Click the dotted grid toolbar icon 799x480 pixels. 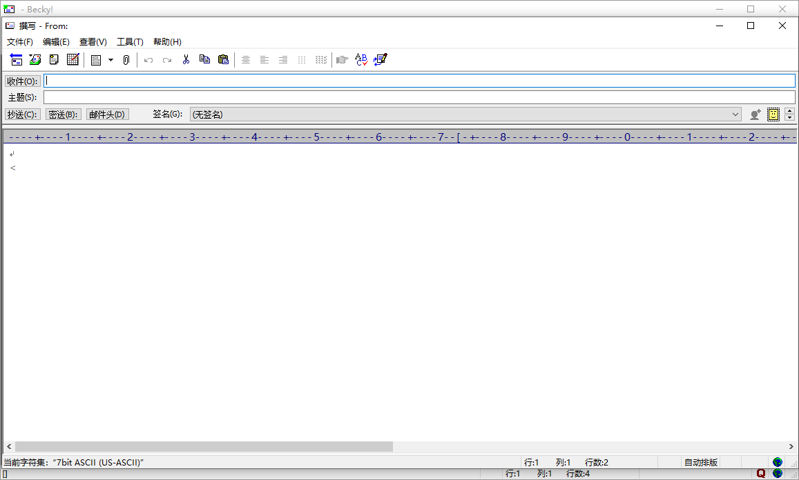(302, 60)
